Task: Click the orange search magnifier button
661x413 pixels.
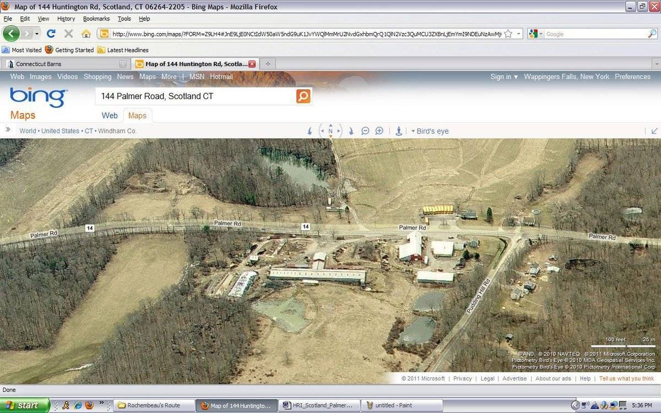Action: (x=303, y=96)
